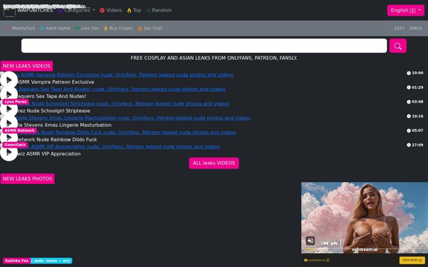Unmute the ad video sound
Screen dimensions: 428x267
tap(310, 240)
